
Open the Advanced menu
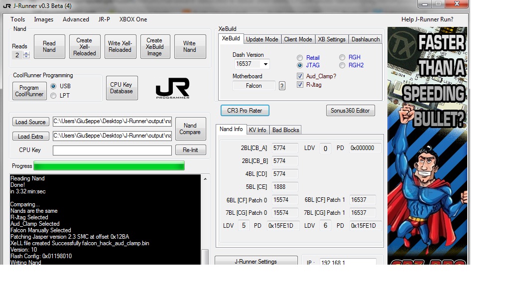coord(76,19)
